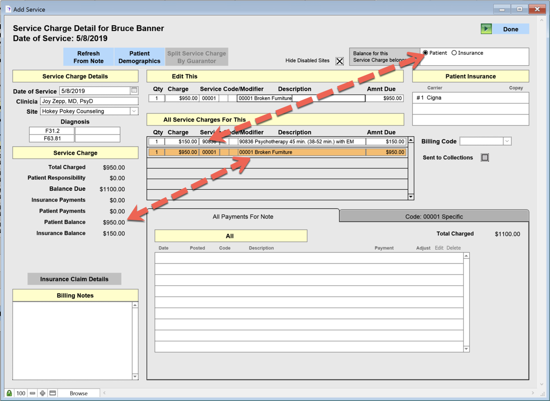Click the zoom in plus icon
550x401 pixels.
(x=43, y=393)
